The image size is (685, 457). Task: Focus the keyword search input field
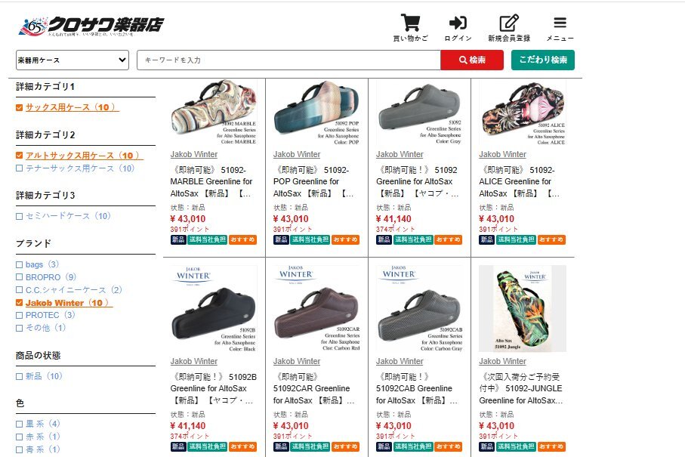pyautogui.click(x=289, y=60)
